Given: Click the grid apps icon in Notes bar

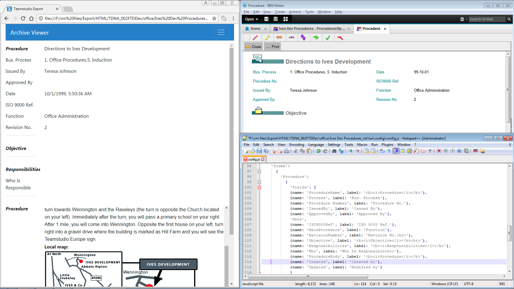Looking at the screenshot, I should pos(286,19).
